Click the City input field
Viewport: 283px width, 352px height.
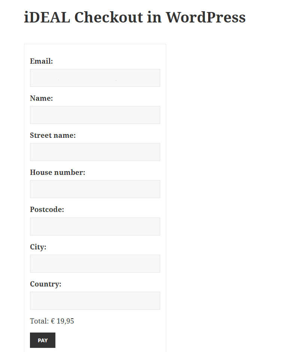point(95,263)
